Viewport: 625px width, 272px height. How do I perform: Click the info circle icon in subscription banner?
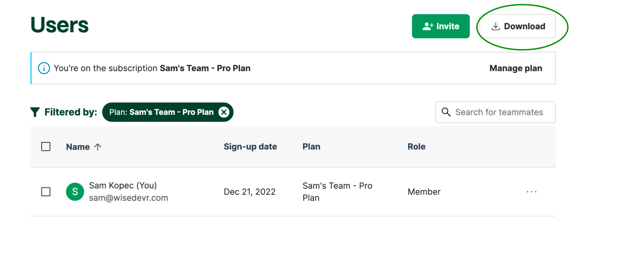pos(44,68)
